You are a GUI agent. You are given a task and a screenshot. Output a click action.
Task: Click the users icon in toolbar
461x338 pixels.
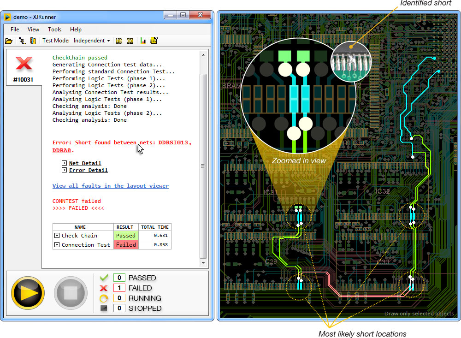pos(33,41)
